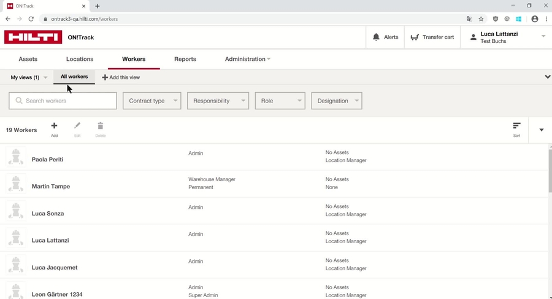Screen dimensions: 552x299
Task: Click Add this view
Action: click(x=121, y=77)
